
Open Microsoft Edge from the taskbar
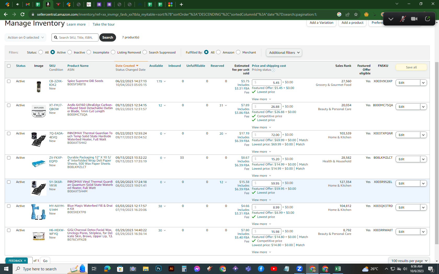tap(107, 269)
